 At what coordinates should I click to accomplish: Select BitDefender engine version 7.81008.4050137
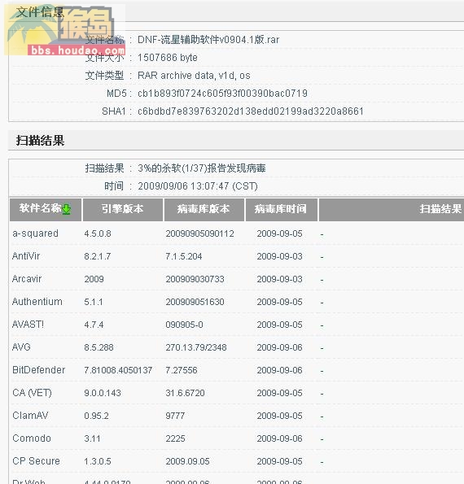pyautogui.click(x=118, y=370)
